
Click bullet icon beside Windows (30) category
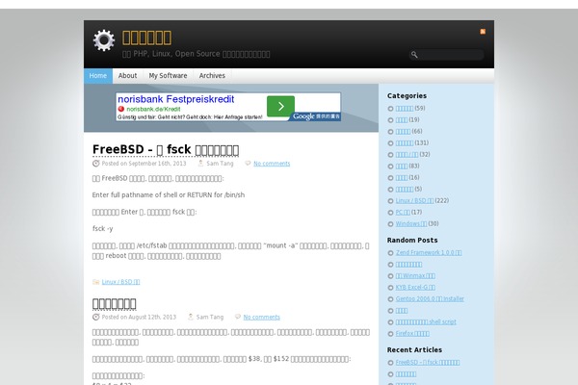pyautogui.click(x=391, y=224)
